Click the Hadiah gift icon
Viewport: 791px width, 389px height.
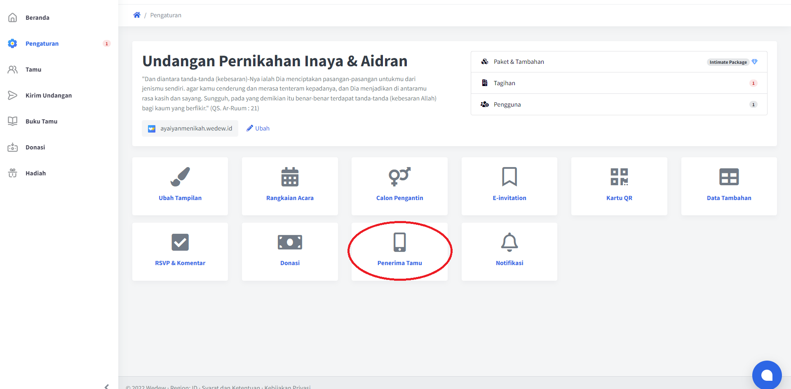click(x=13, y=173)
